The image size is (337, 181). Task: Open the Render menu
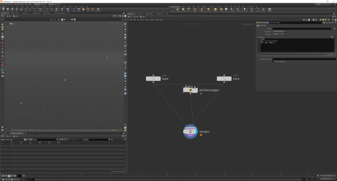click(x=10, y=4)
